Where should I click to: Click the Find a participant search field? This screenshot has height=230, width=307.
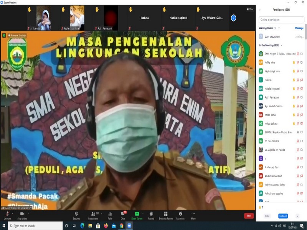[281, 20]
